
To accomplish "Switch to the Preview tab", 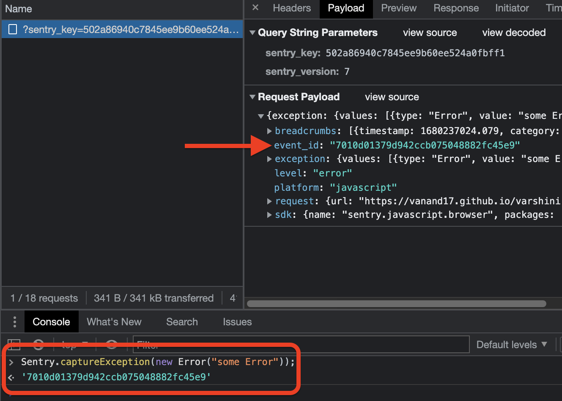I will [x=398, y=8].
